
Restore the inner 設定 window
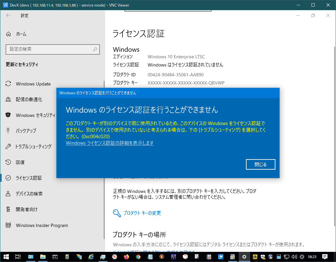[313, 15]
